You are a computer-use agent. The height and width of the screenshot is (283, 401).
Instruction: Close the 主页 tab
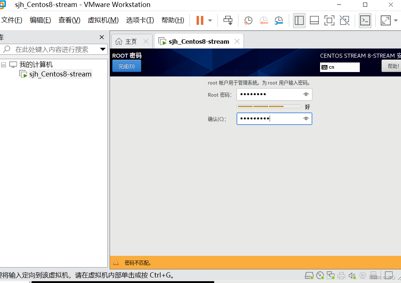pyautogui.click(x=146, y=42)
